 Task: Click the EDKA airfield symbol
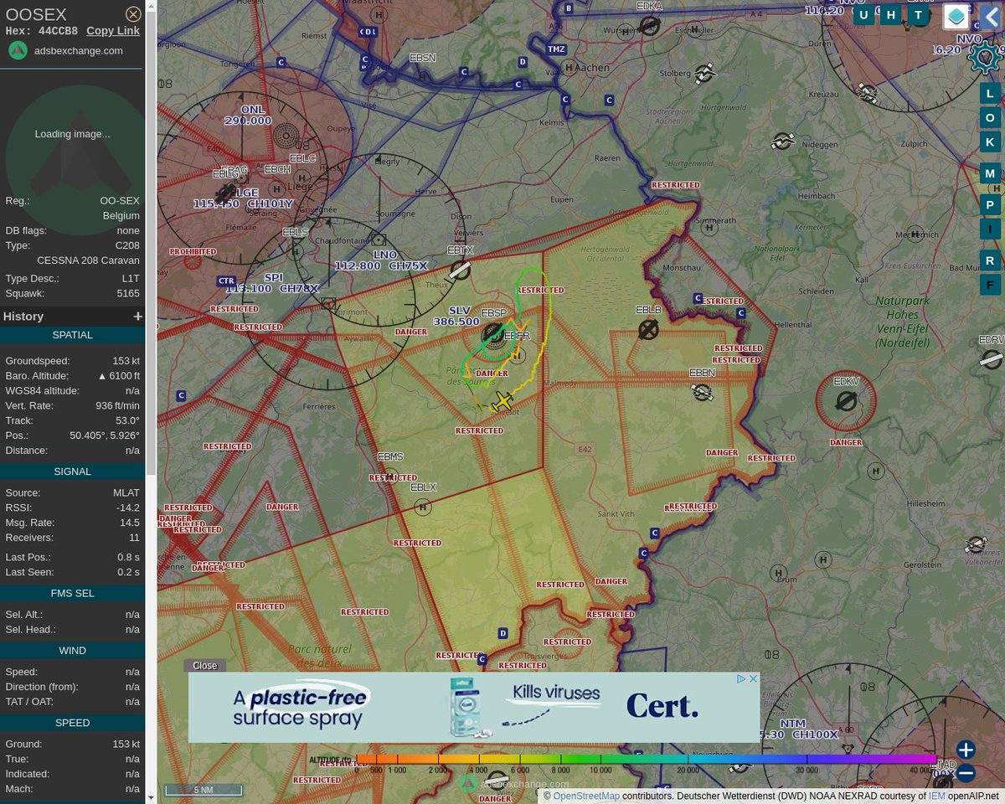[x=649, y=26]
